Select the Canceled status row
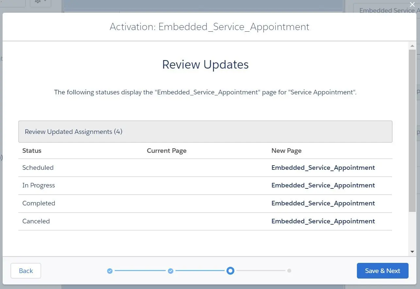420x289 pixels. [x=205, y=221]
